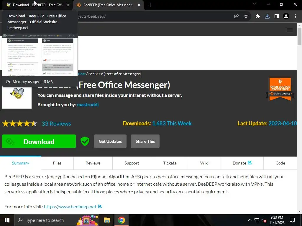Open the Chrome extensions puzzle icon

(x=258, y=16)
